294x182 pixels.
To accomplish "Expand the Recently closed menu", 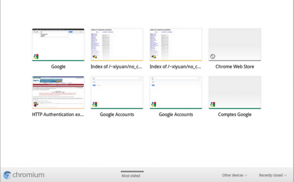I will click(273, 175).
